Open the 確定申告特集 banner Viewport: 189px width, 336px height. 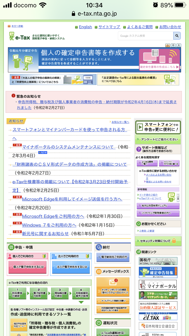click(x=158, y=272)
